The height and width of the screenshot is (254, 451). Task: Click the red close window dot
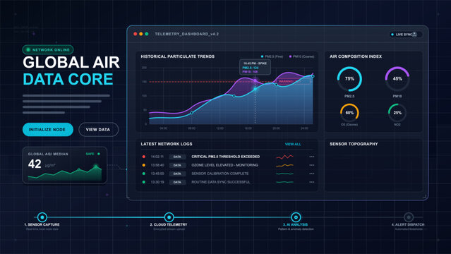click(x=136, y=34)
